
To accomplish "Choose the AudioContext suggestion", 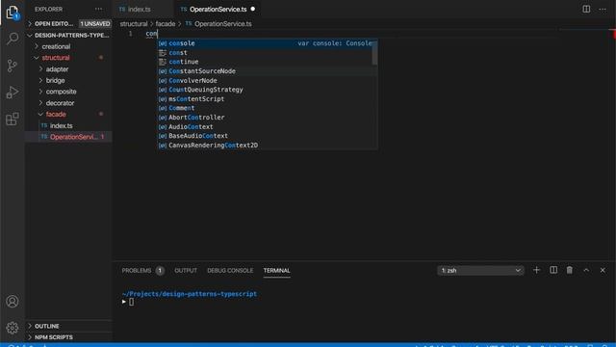I will [x=268, y=126].
